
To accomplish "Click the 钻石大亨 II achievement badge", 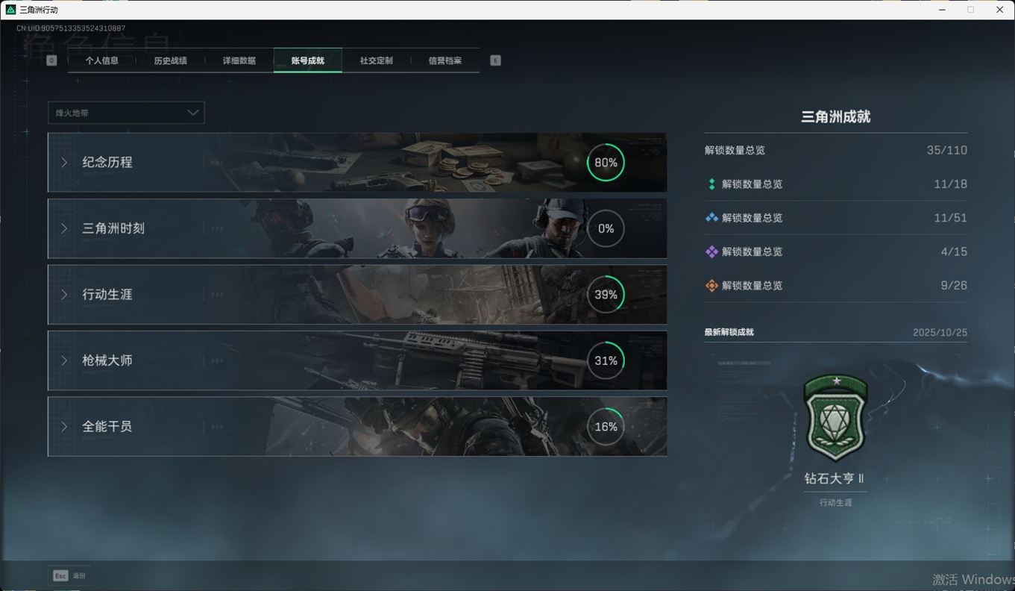I will pos(835,418).
